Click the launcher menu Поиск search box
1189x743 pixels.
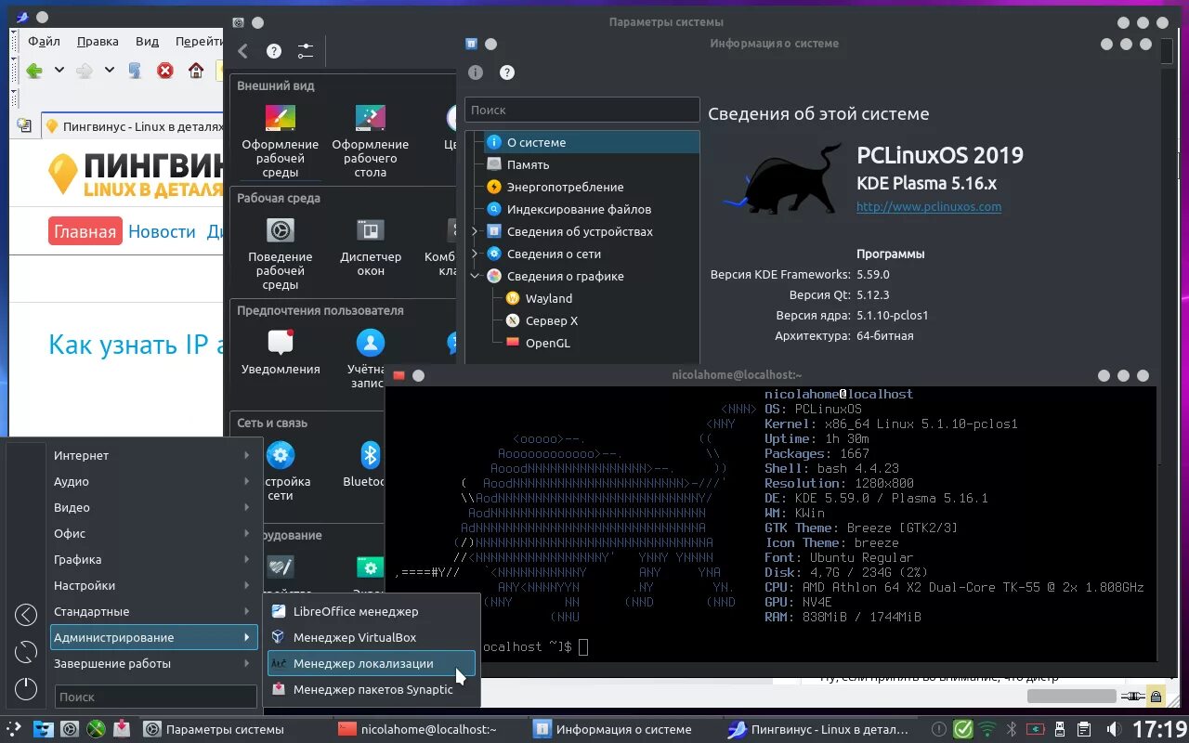pos(155,697)
